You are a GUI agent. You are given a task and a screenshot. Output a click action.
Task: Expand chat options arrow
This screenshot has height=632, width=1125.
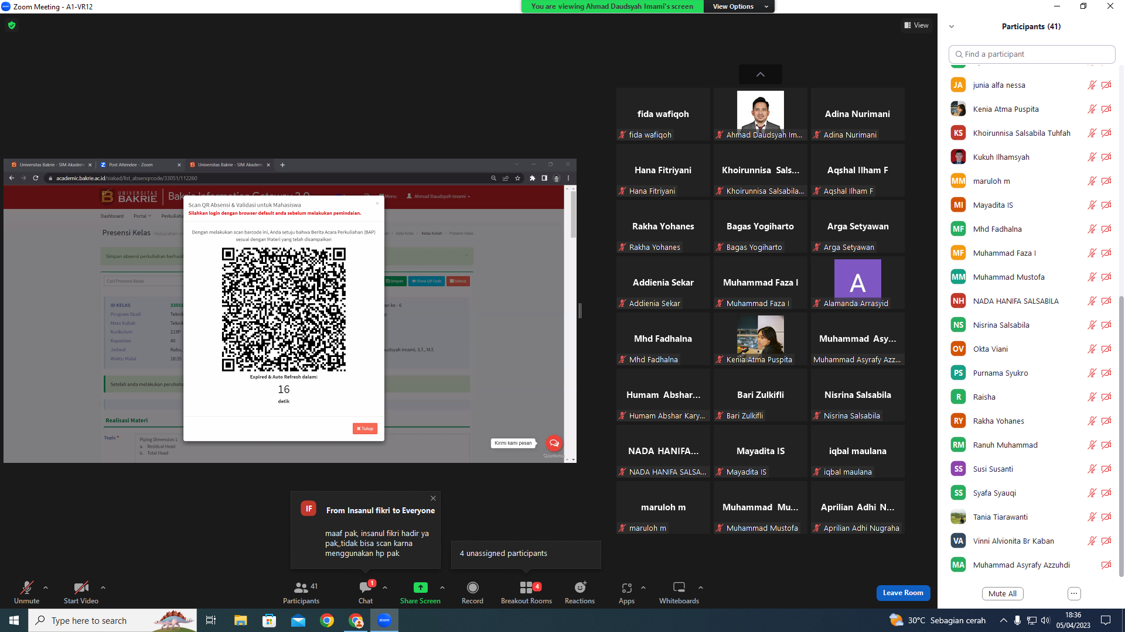(385, 588)
